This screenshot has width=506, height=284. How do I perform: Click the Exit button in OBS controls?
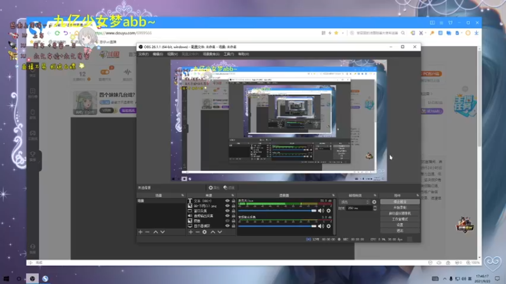coord(400,231)
